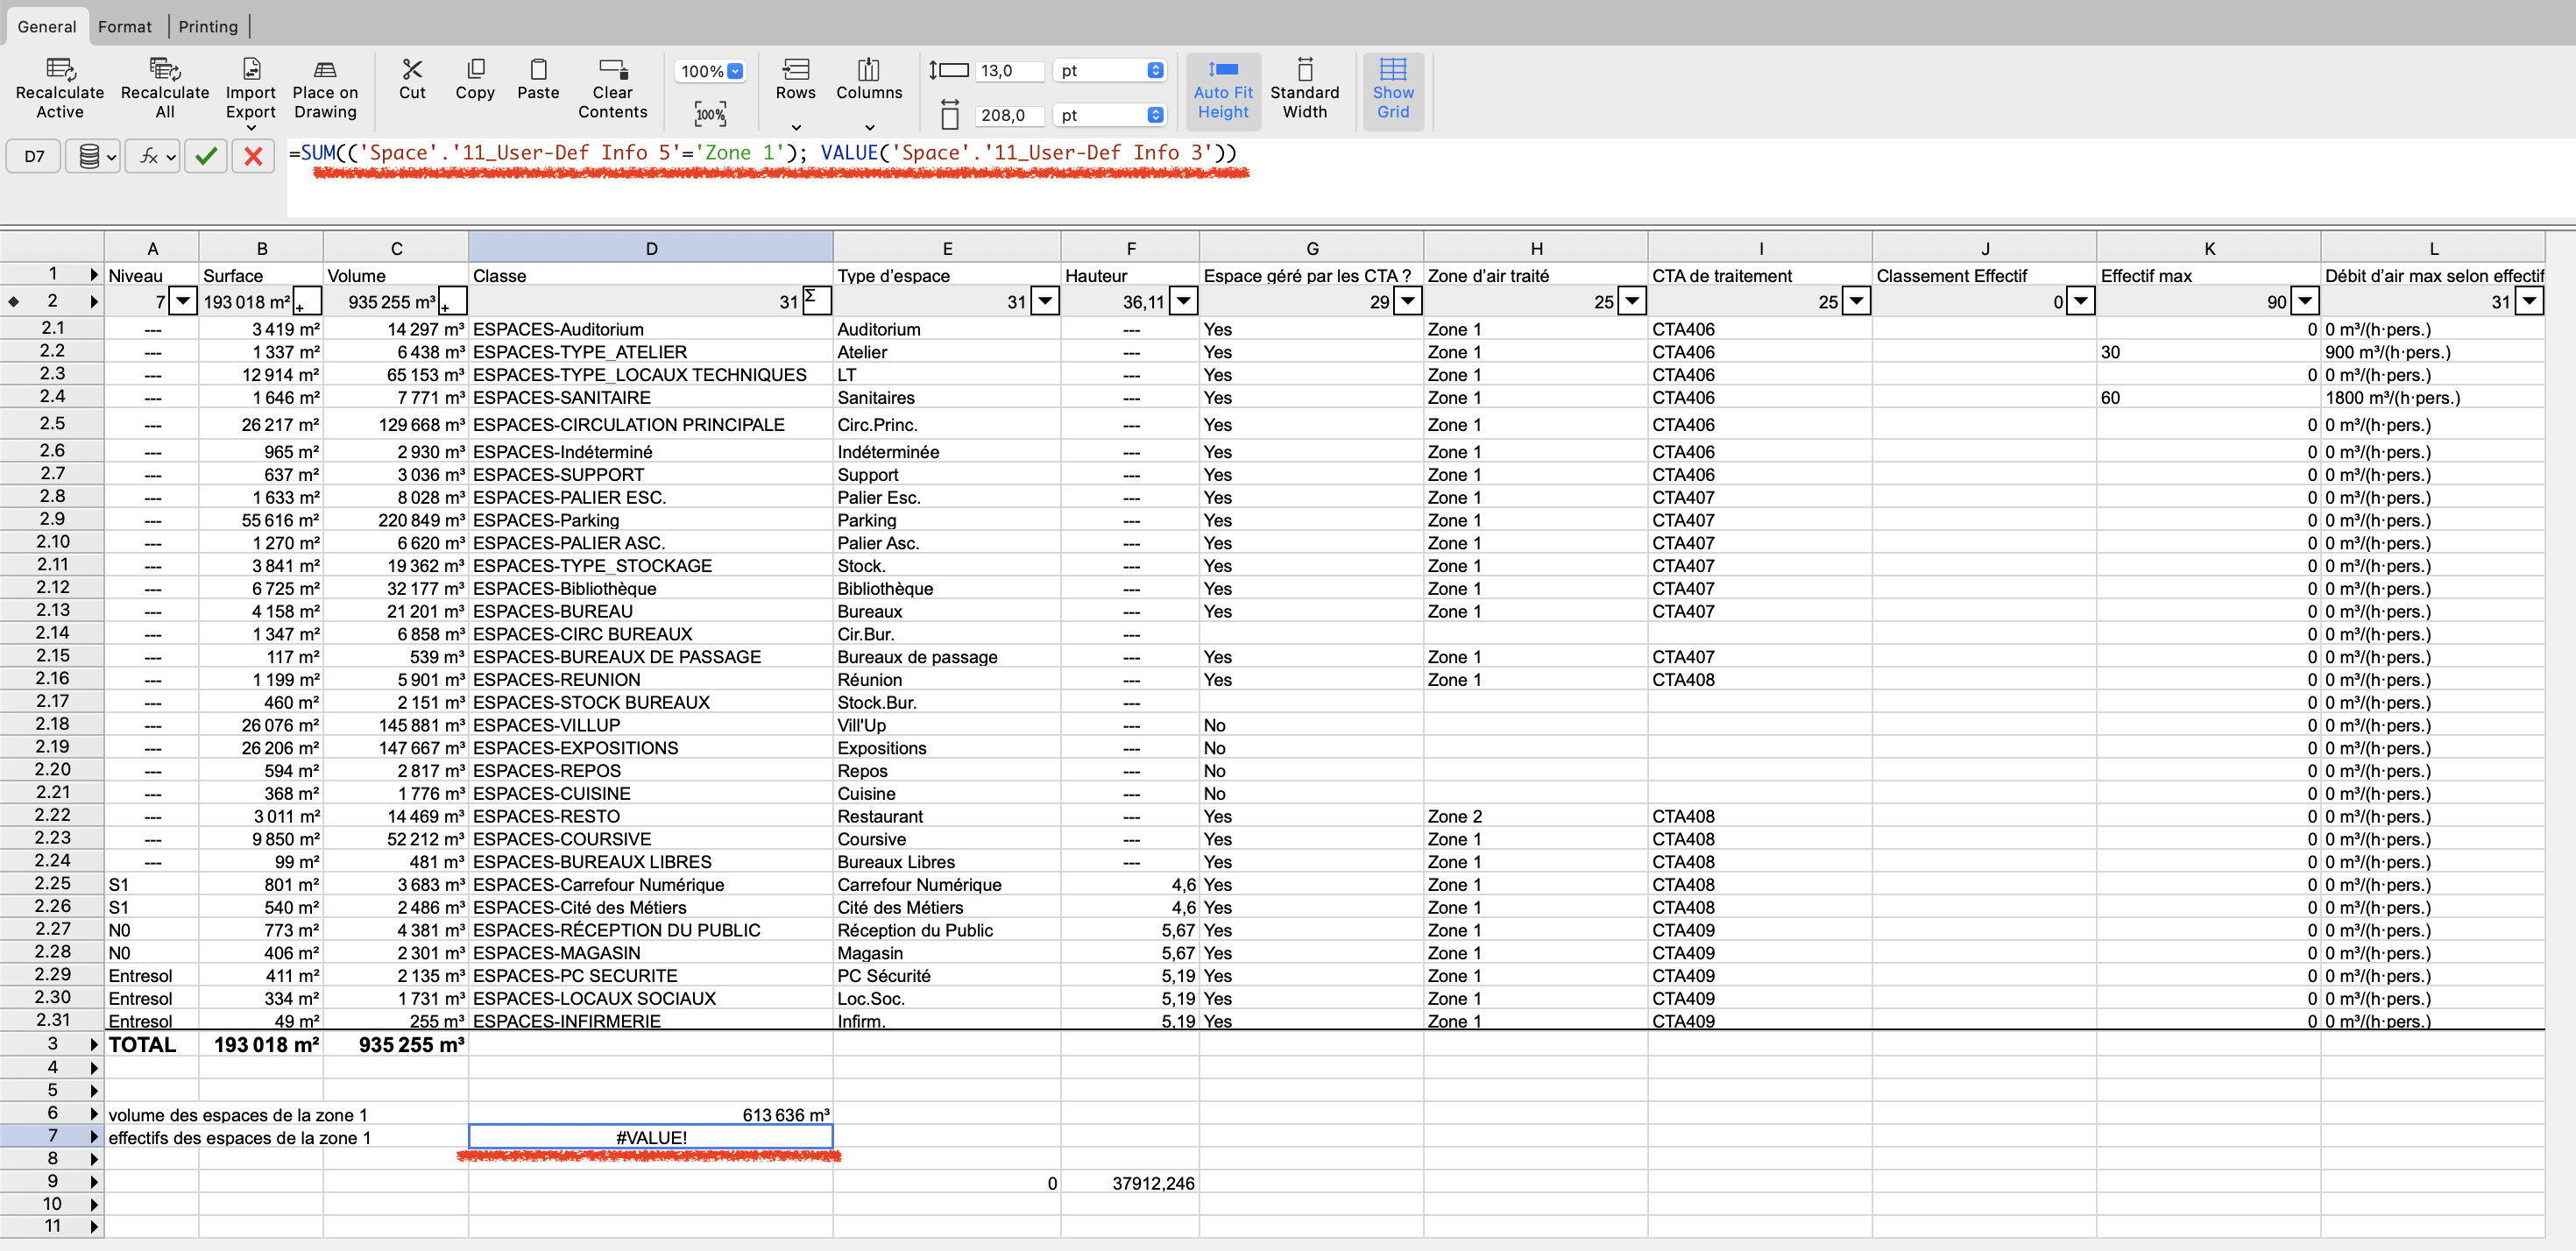
Task: Click the Paste clipboard icon
Action: (x=538, y=70)
